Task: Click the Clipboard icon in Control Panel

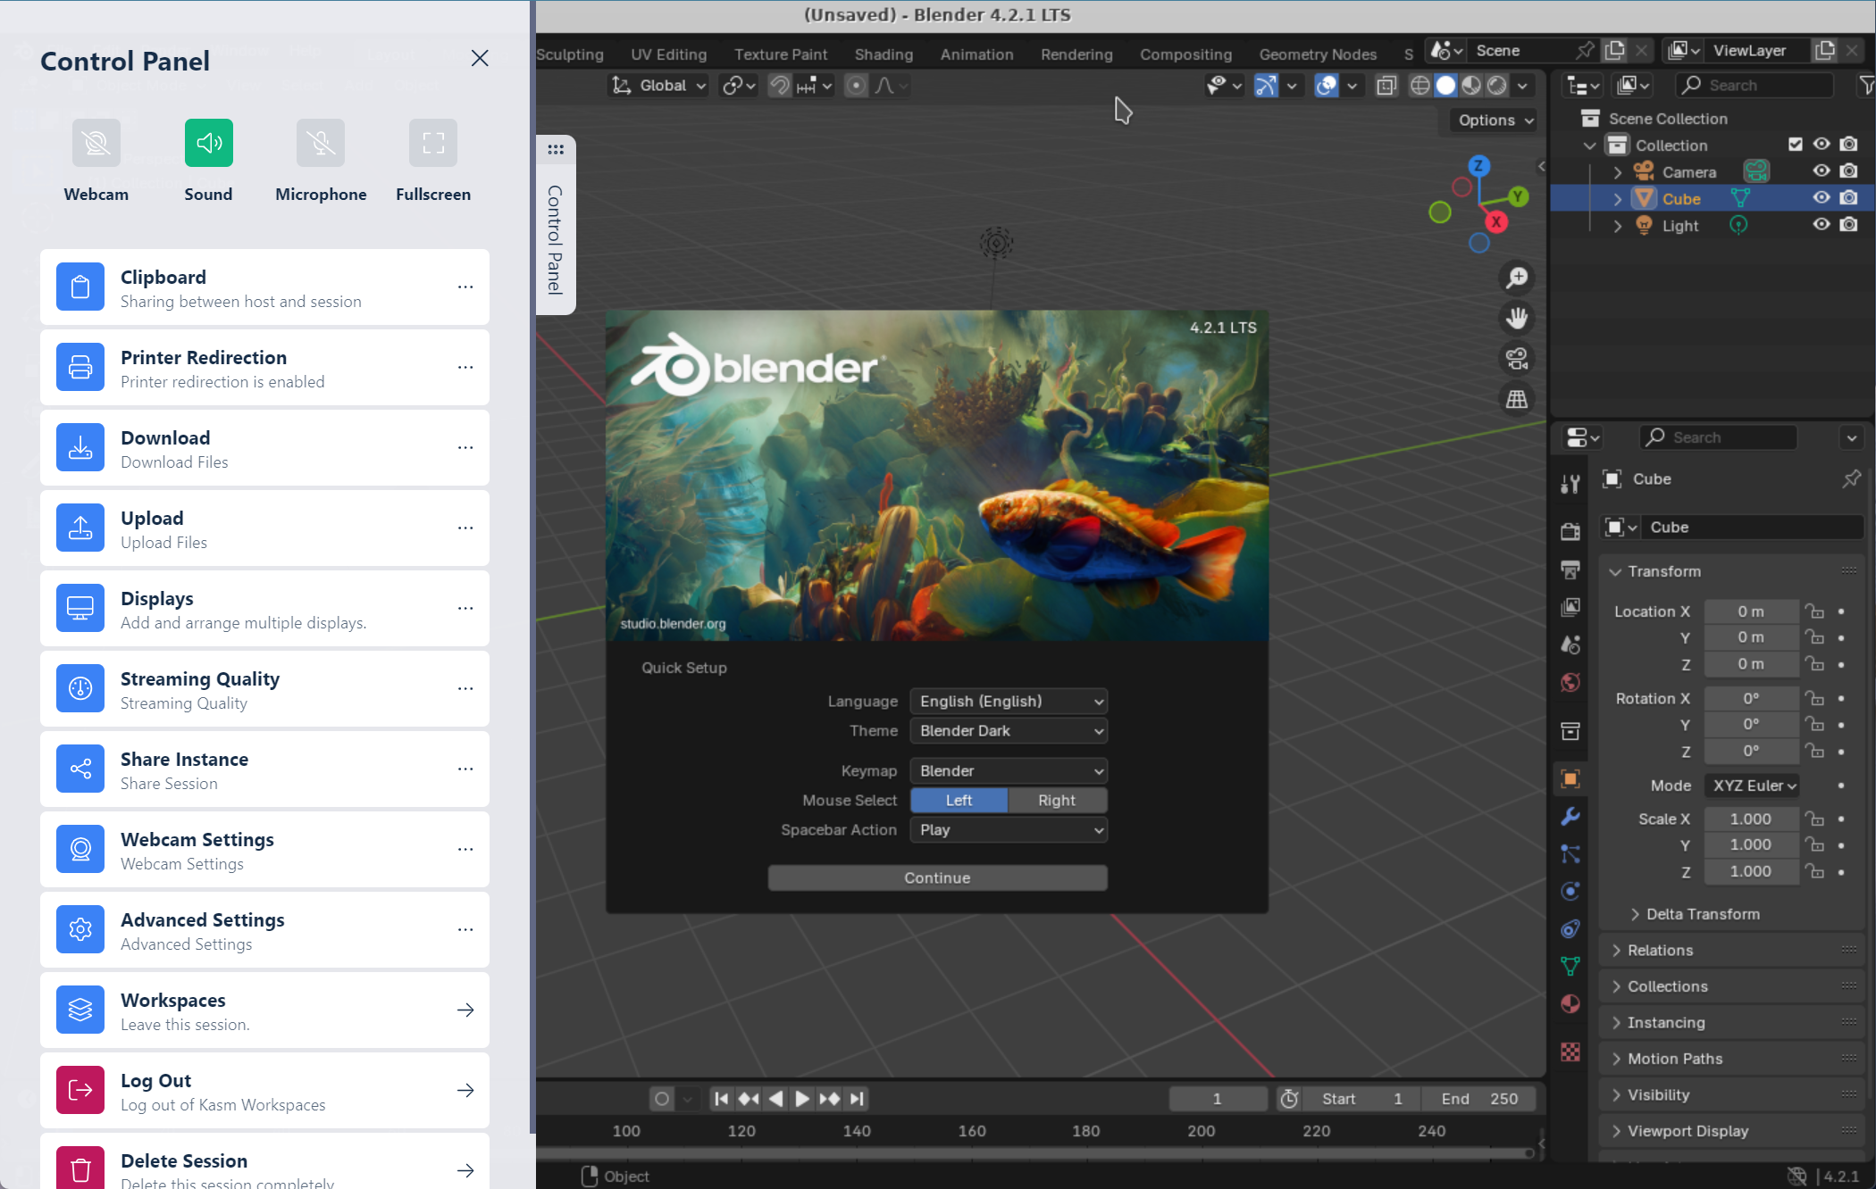Action: pos(80,287)
